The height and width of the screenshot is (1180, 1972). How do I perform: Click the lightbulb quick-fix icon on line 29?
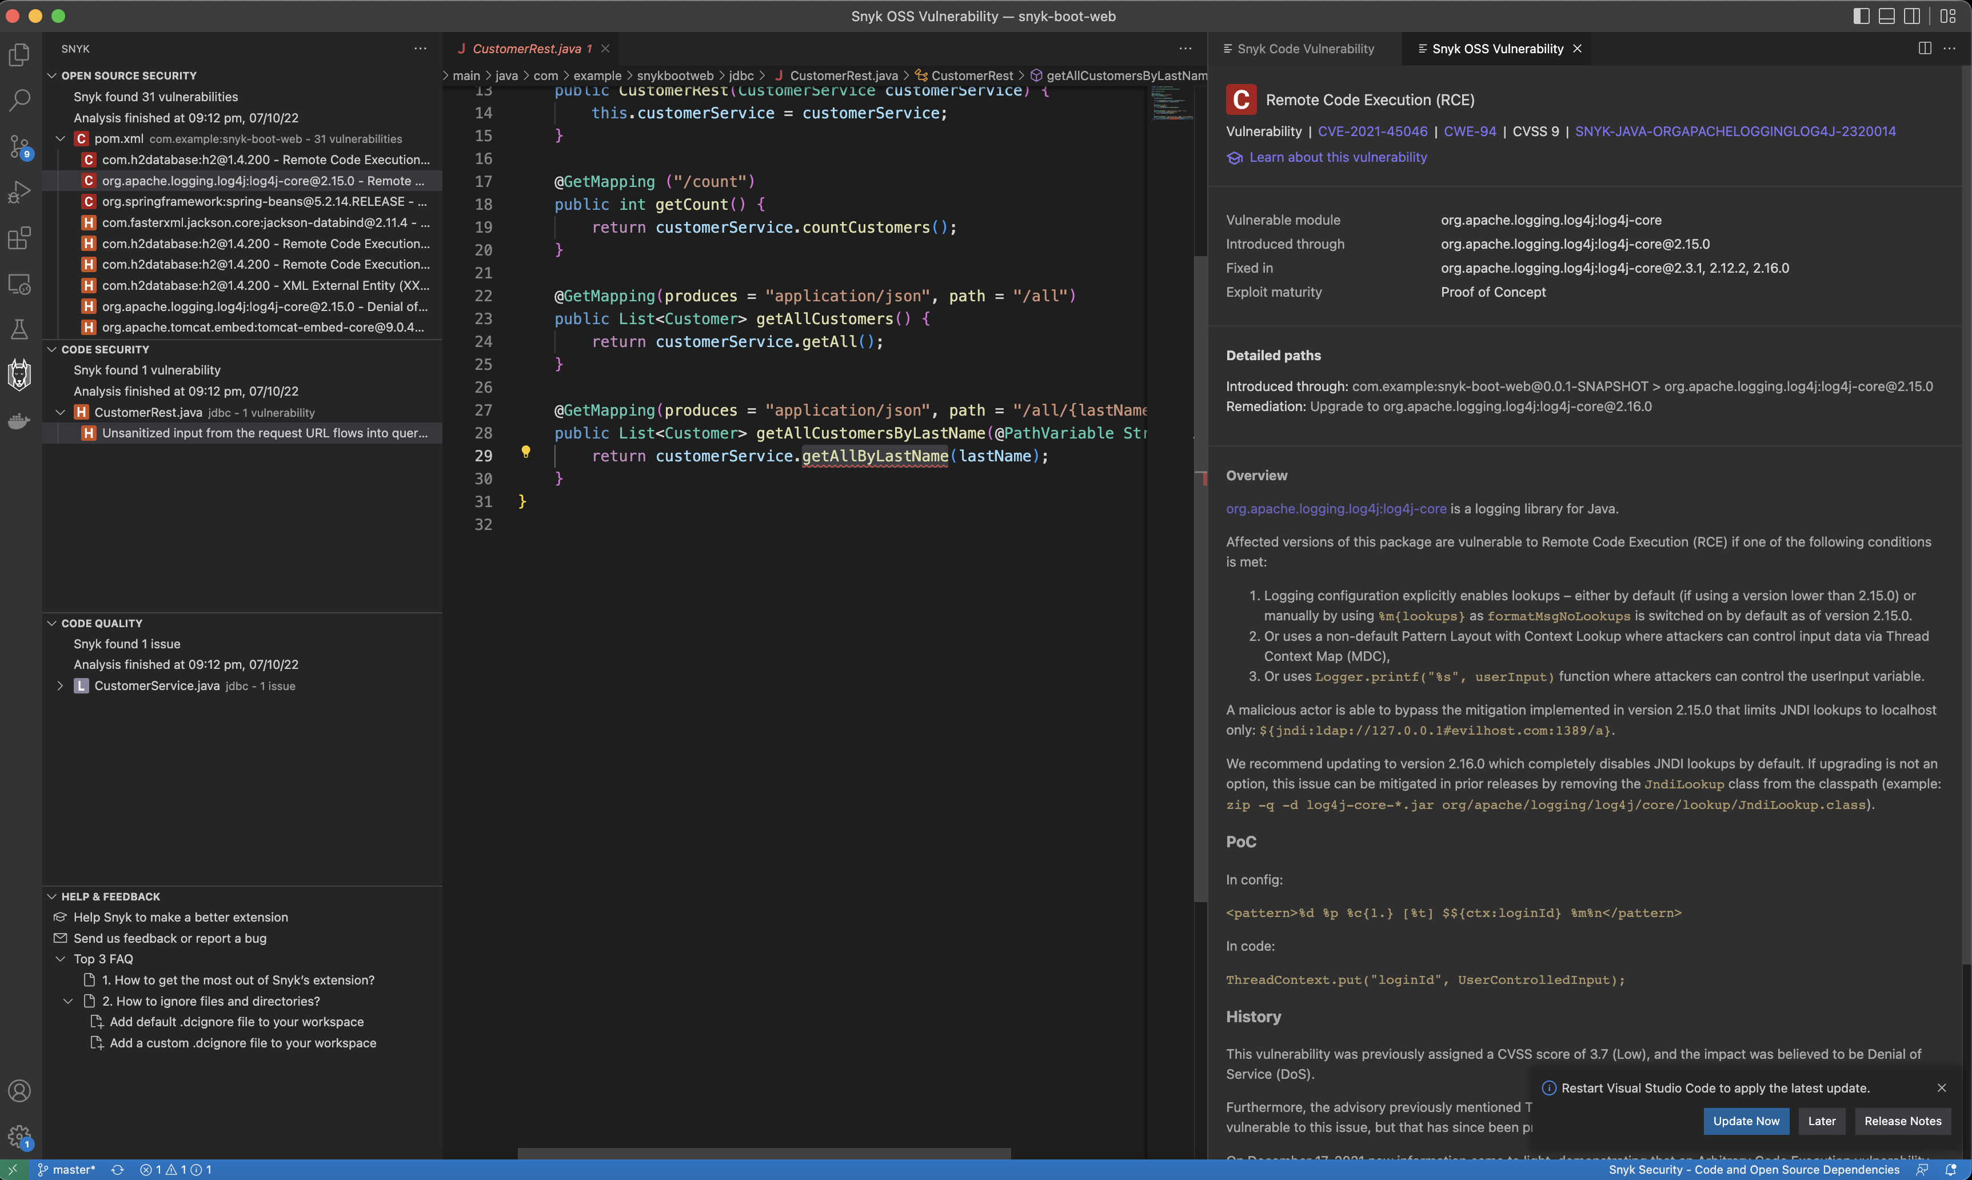(525, 452)
